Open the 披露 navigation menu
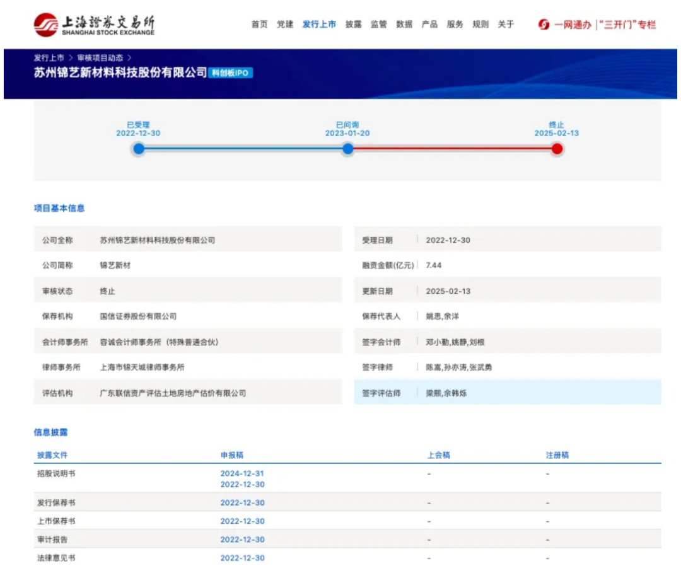 pos(353,25)
